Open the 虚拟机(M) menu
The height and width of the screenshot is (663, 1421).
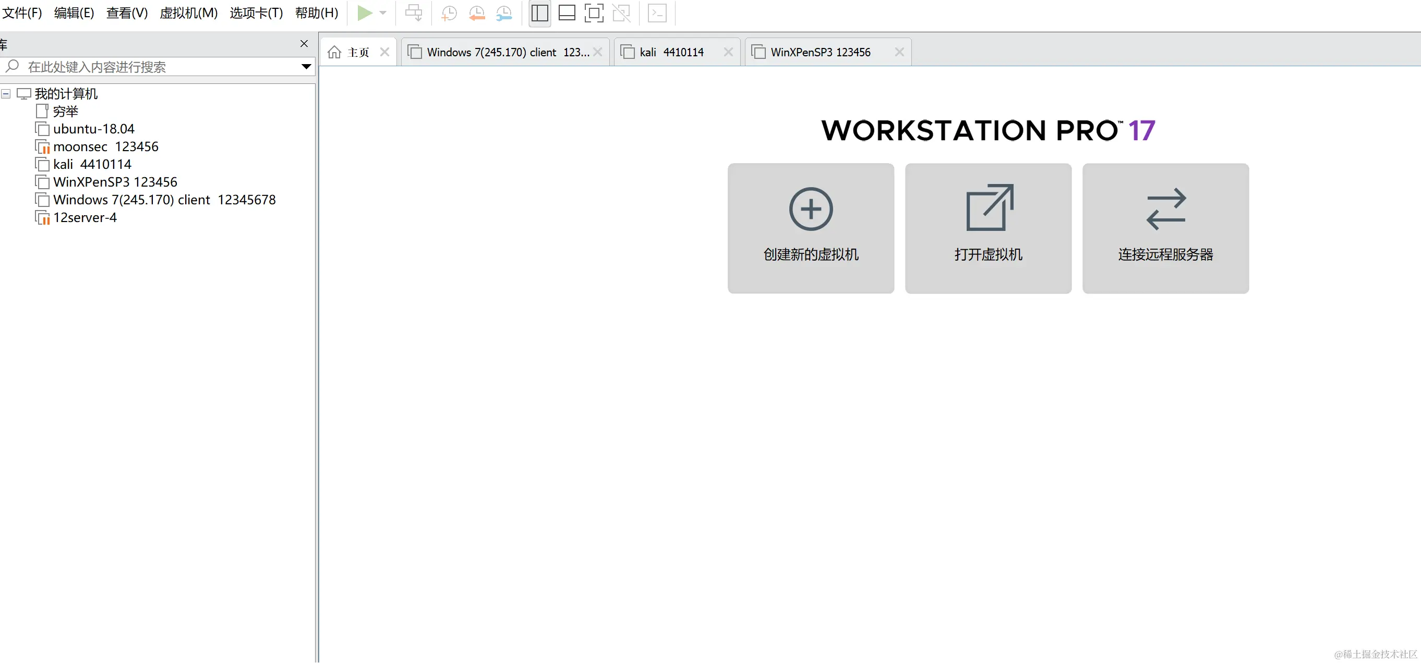tap(189, 13)
